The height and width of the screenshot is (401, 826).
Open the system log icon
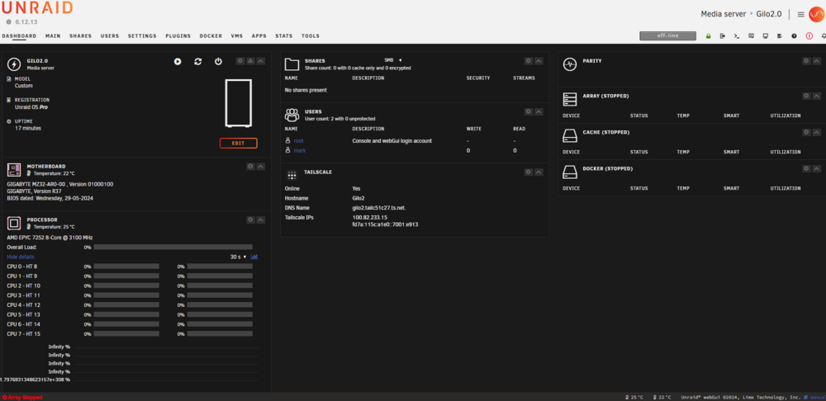point(779,35)
